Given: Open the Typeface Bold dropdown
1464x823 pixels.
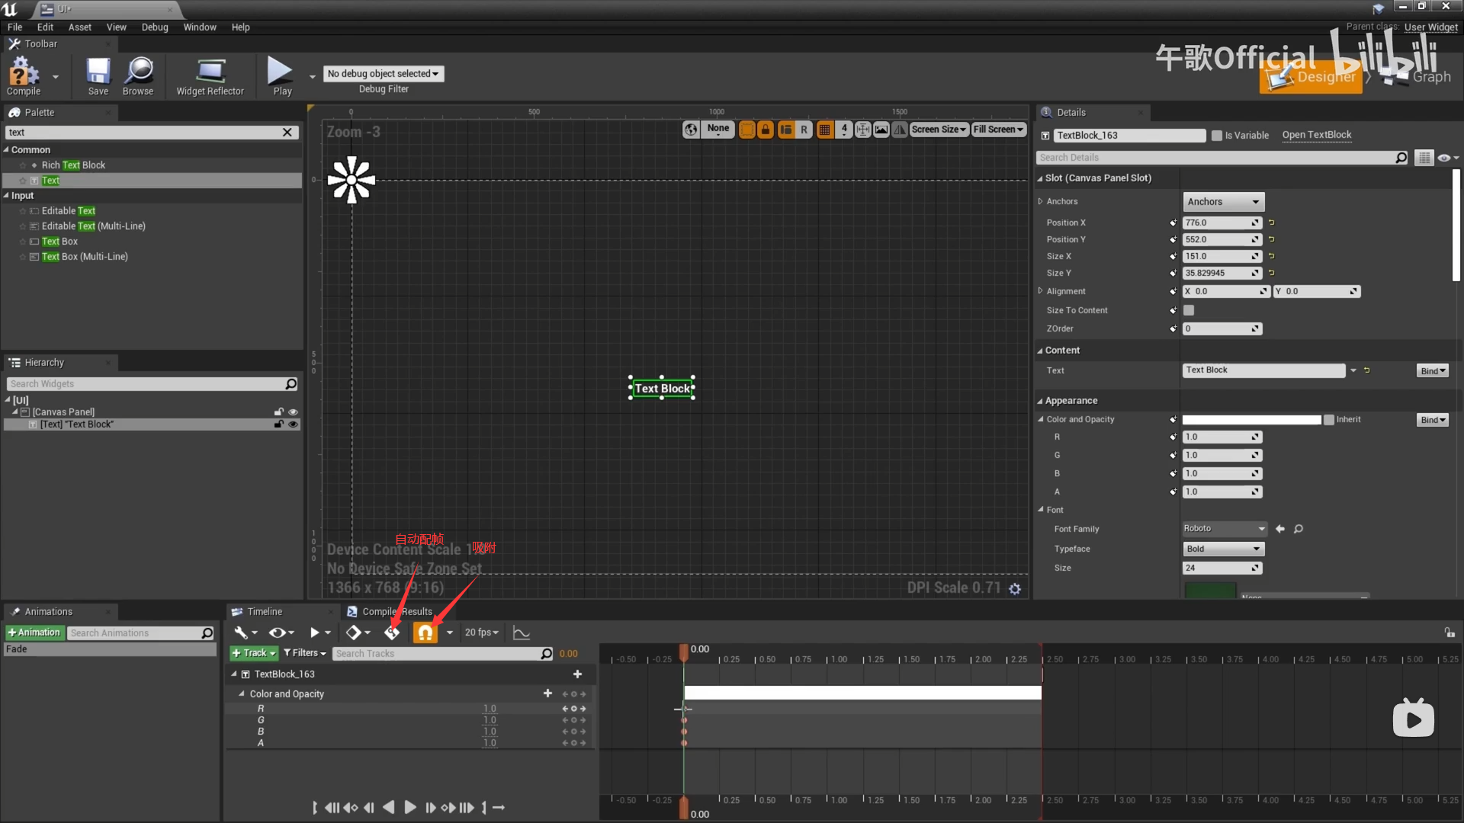Looking at the screenshot, I should tap(1223, 549).
